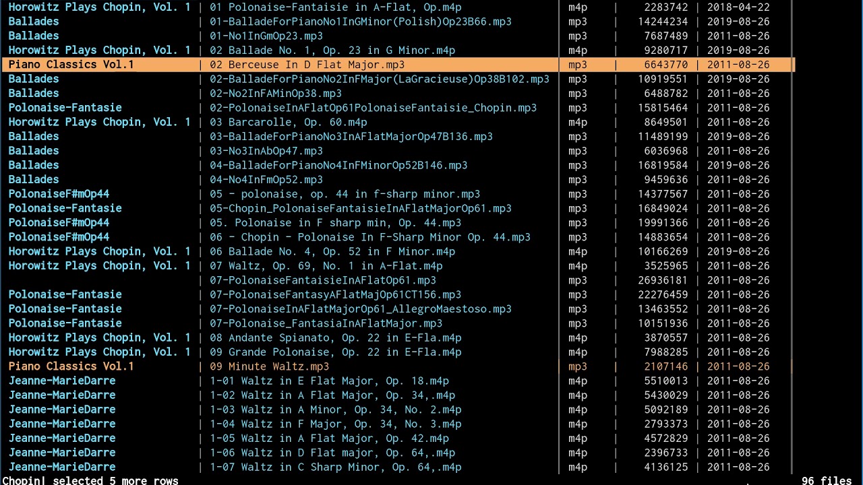The image size is (863, 485).
Task: Select 07-PolonaiseFantasyAFlatMajOp61CT156.mp3
Action: [x=336, y=294]
